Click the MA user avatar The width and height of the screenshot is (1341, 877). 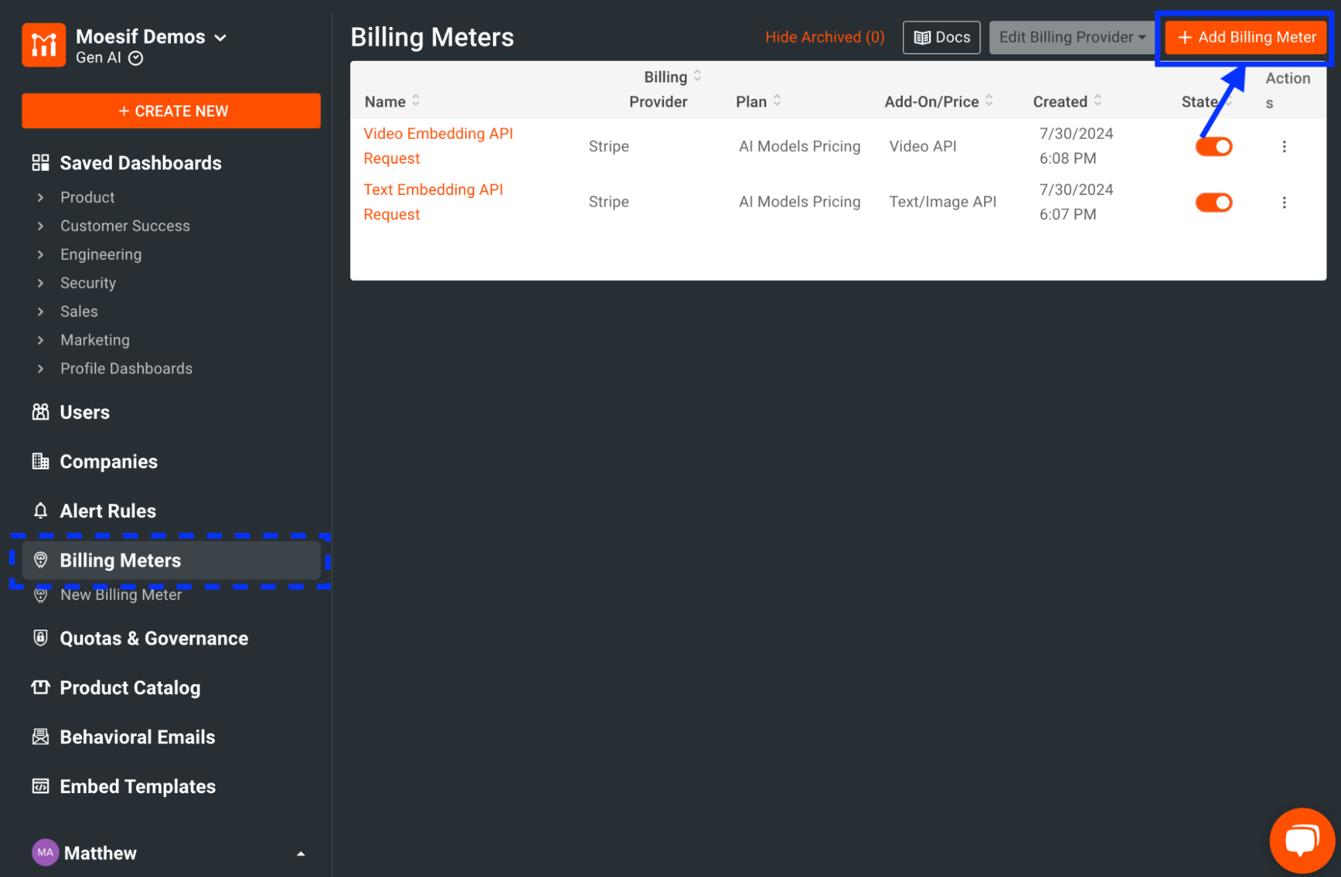[45, 852]
